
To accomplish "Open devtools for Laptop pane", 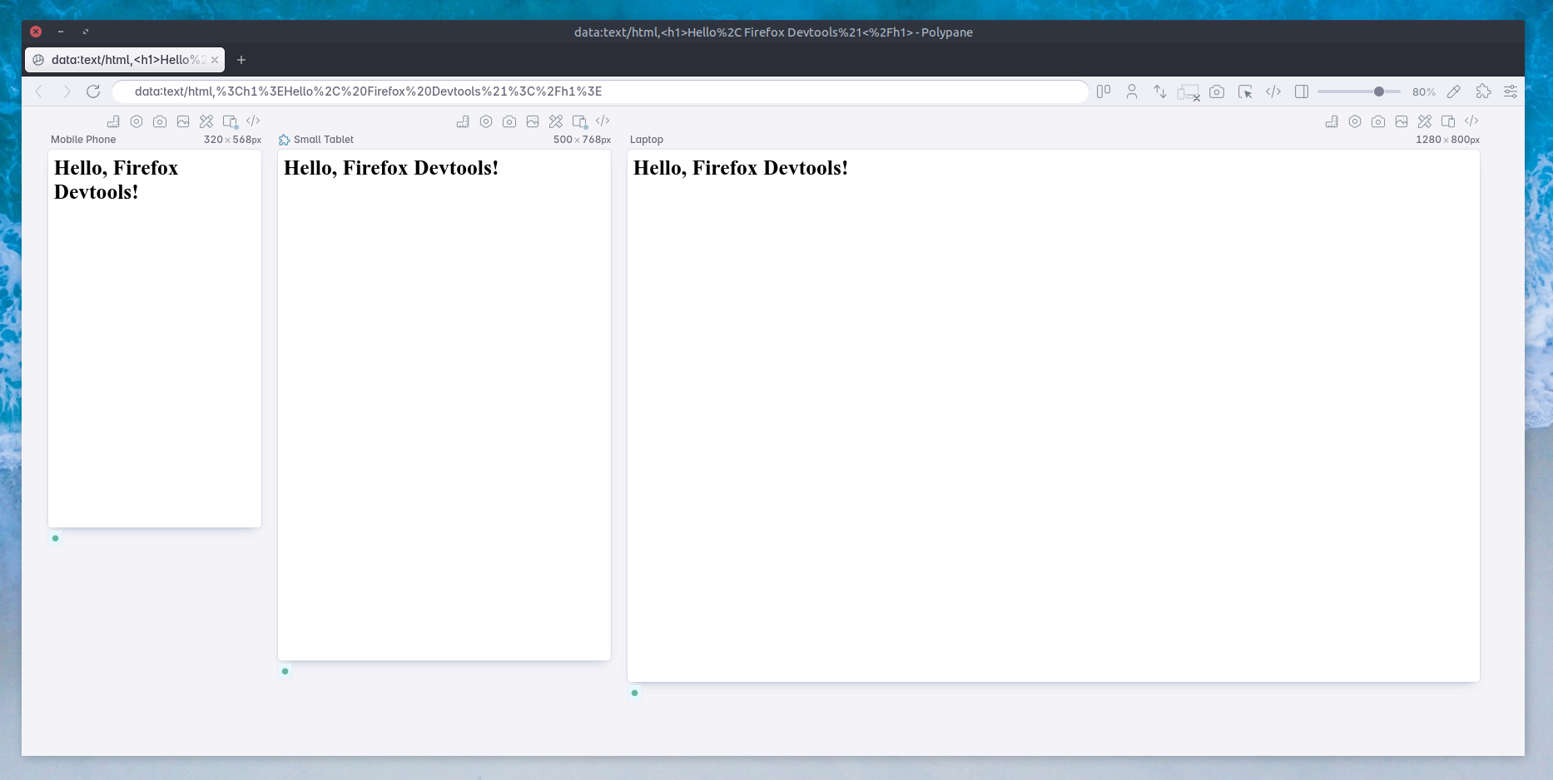I will tap(1471, 121).
